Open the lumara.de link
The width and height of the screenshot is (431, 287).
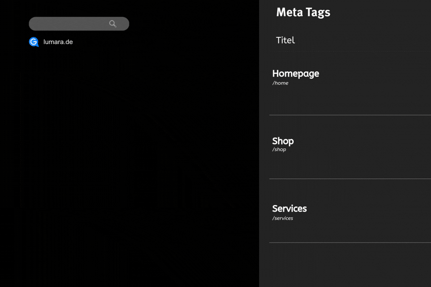point(57,42)
